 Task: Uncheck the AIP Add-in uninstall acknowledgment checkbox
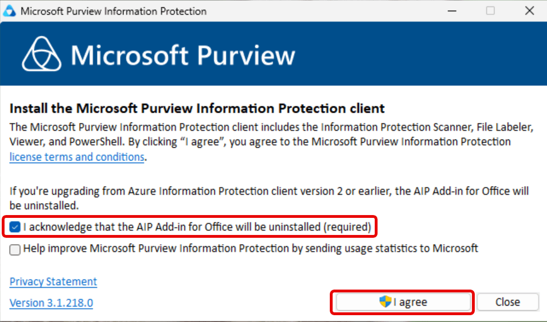point(15,228)
